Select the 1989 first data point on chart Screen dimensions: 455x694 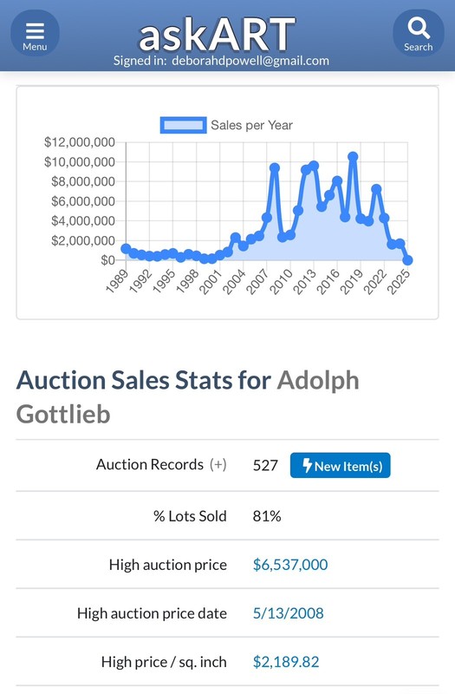tap(126, 249)
